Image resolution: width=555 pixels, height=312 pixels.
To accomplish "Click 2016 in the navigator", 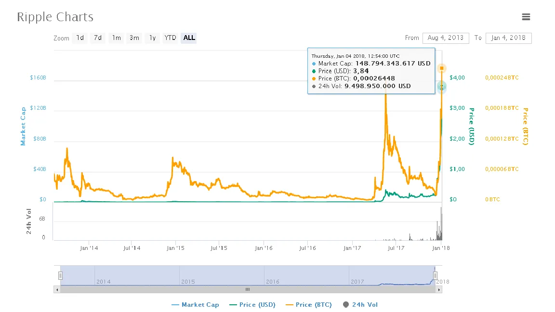I will coord(273,282).
